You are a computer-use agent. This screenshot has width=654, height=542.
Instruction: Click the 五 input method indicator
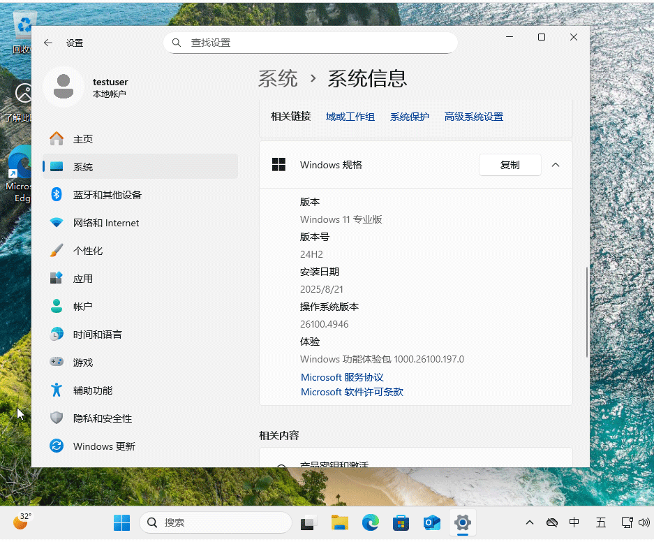tap(601, 523)
